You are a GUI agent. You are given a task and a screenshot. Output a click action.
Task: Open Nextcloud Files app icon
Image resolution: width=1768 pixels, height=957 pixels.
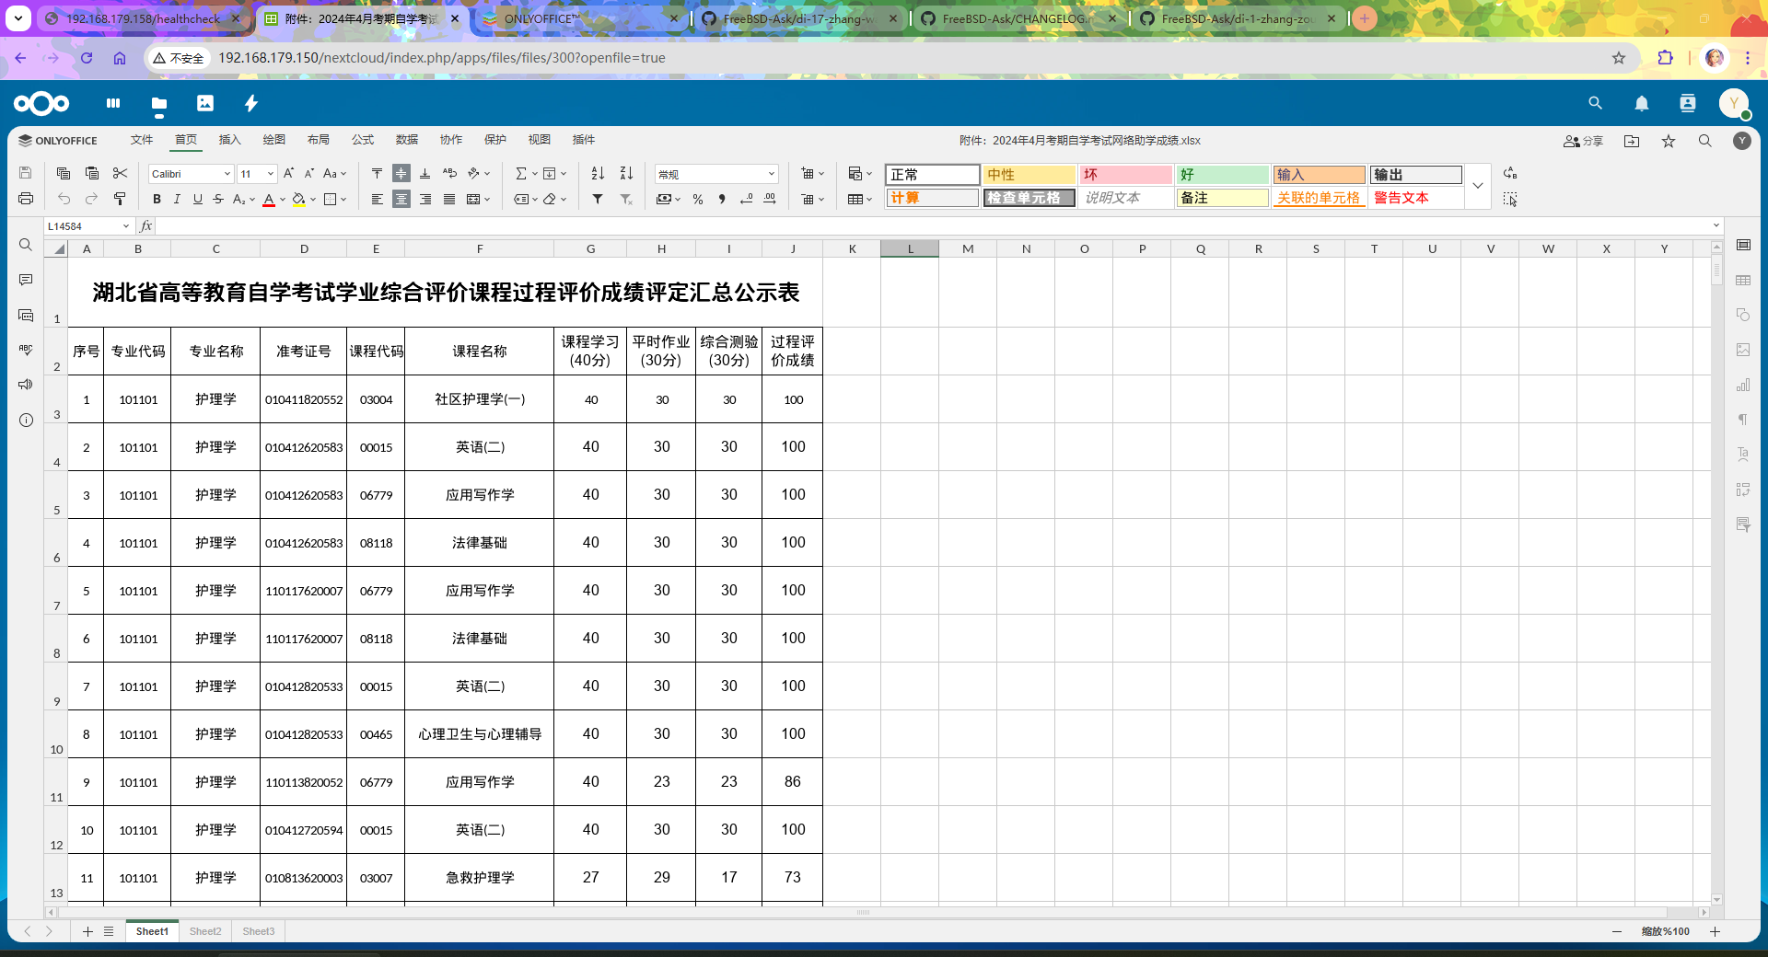tap(159, 103)
